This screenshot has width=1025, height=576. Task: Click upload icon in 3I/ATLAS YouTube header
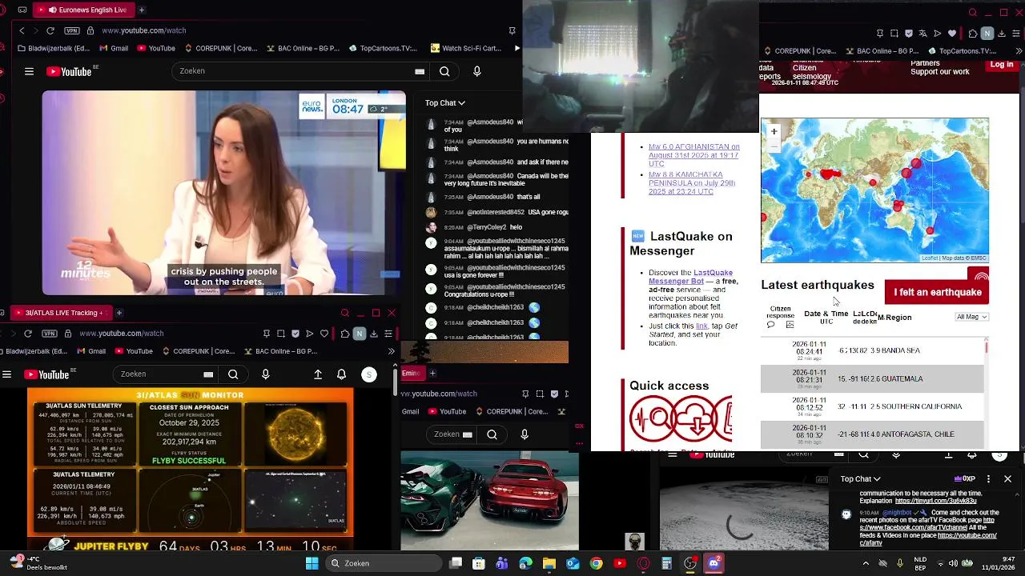coord(318,374)
